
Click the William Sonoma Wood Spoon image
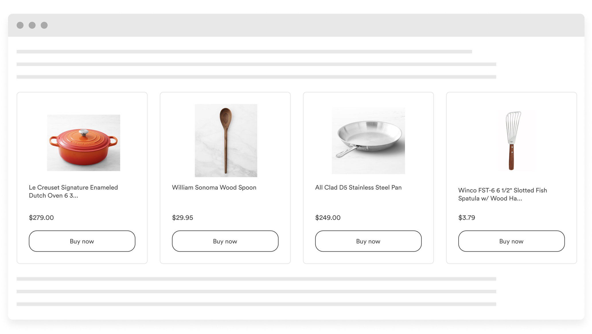pos(226,141)
